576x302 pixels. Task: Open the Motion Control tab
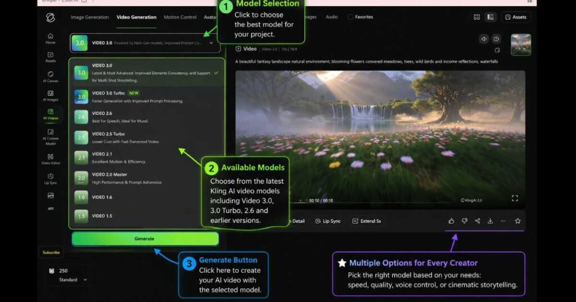pyautogui.click(x=180, y=17)
